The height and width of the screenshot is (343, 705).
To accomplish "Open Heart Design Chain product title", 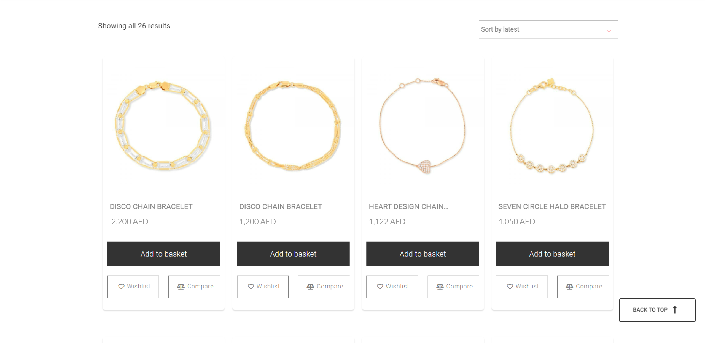I will [409, 206].
